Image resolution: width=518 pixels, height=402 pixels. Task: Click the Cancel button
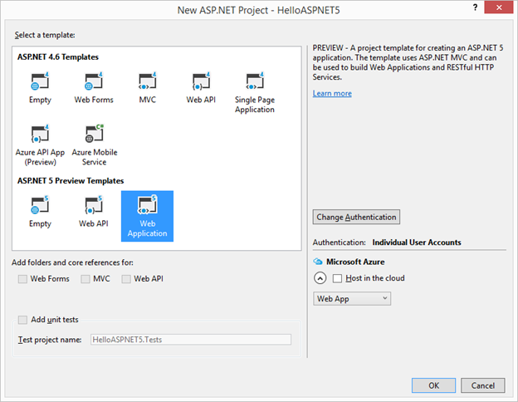pos(482,385)
